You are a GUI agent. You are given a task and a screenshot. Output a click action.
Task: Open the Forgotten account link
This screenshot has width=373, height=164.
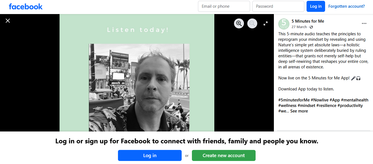click(x=346, y=6)
